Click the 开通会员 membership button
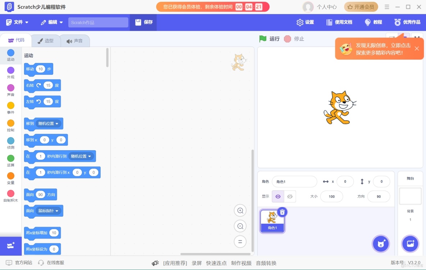The height and width of the screenshot is (270, 426). 361,6
